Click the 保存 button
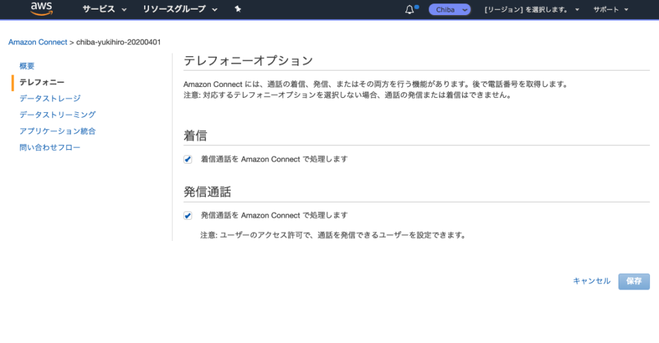659x343 pixels. click(x=634, y=281)
